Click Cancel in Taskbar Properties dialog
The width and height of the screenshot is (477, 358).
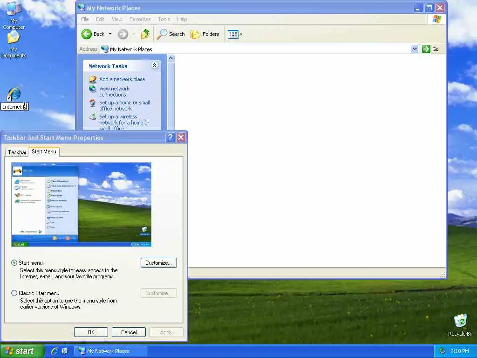tap(129, 332)
